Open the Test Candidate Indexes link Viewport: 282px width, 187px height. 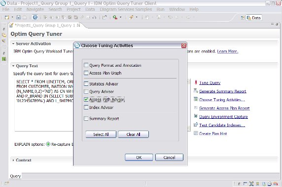tap(222, 125)
